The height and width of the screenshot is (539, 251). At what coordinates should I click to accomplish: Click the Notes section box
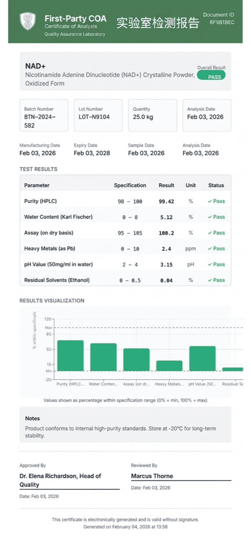[125, 425]
